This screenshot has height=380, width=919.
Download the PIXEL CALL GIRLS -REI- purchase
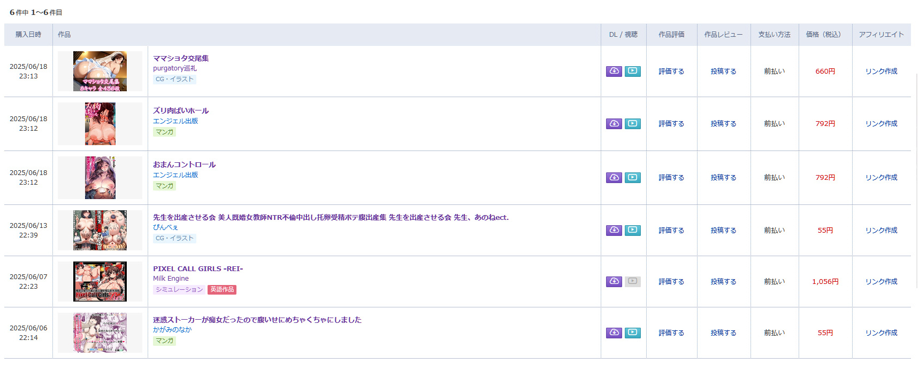614,282
